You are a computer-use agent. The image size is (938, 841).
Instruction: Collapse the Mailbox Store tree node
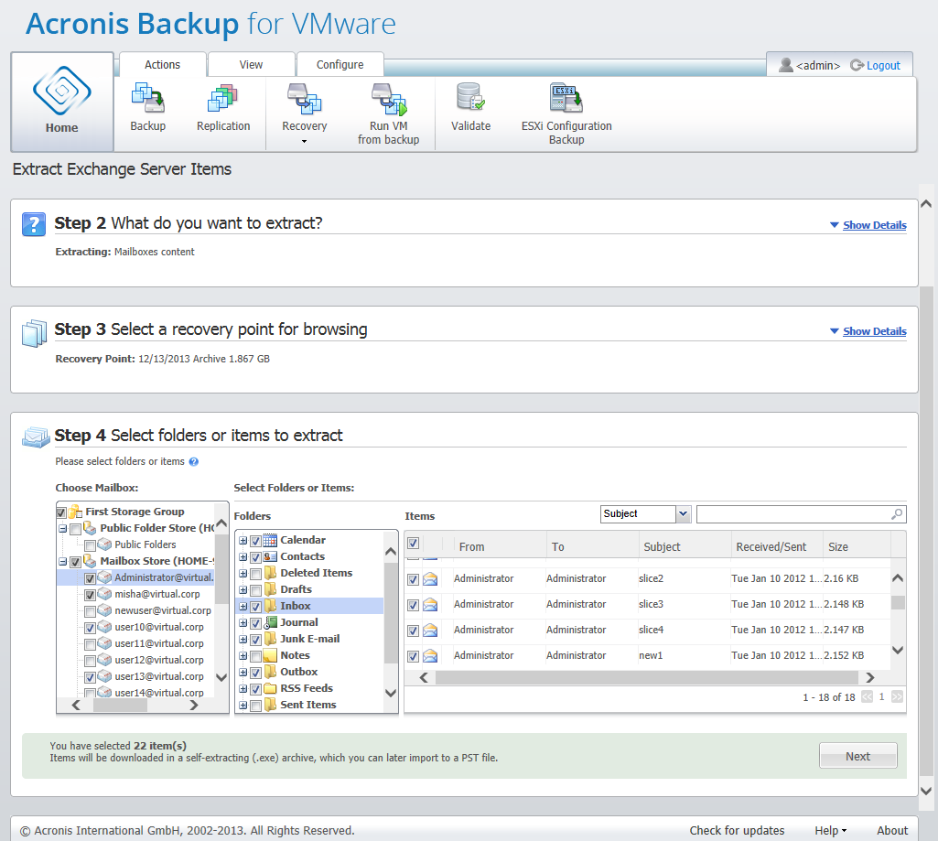point(62,562)
